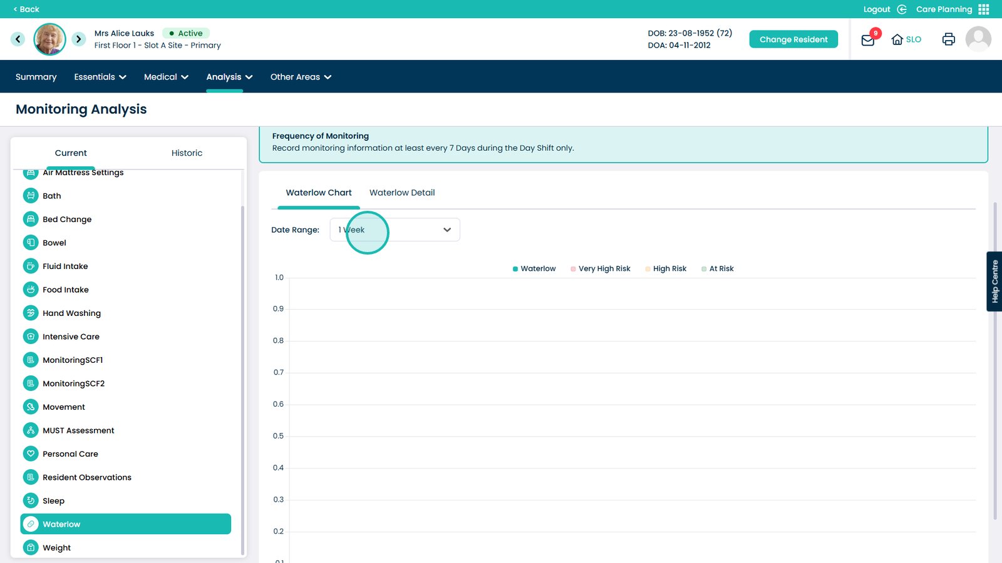Screen dimensions: 1002x563
Task: Click the user profile avatar icon
Action: tap(978, 39)
